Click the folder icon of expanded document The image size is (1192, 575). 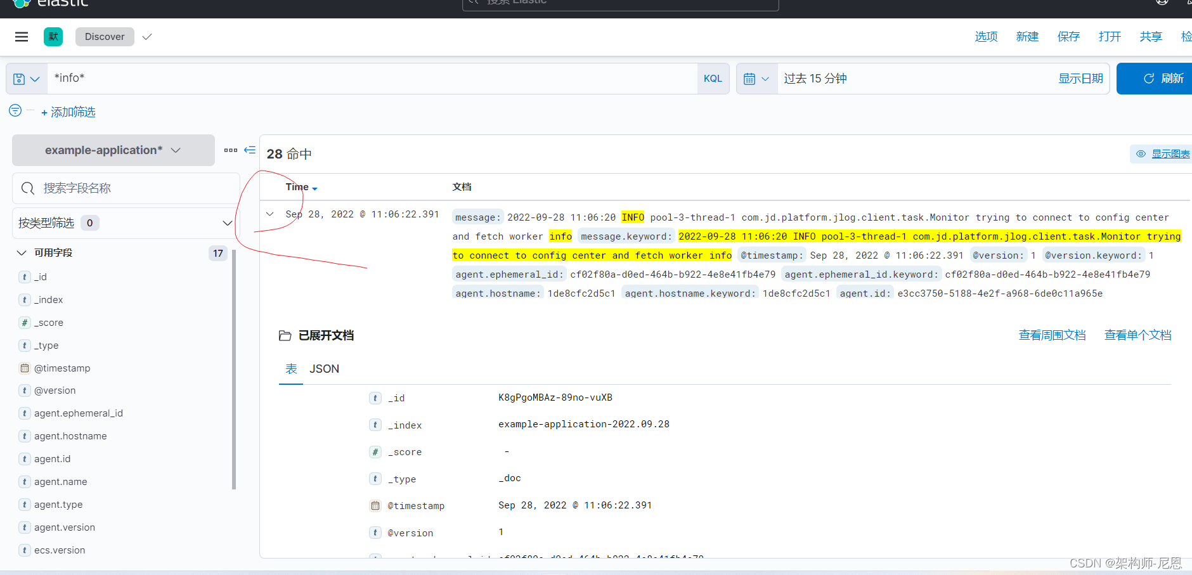(285, 335)
